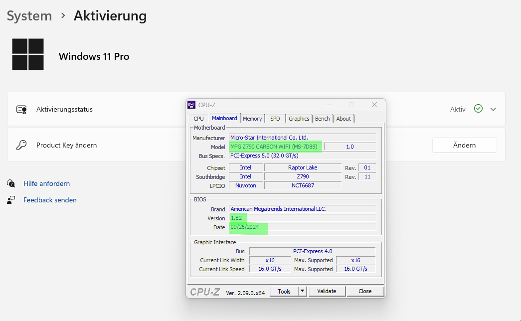Click the Manufacturer field Micro-Star International
521x321 pixels.
pos(302,138)
